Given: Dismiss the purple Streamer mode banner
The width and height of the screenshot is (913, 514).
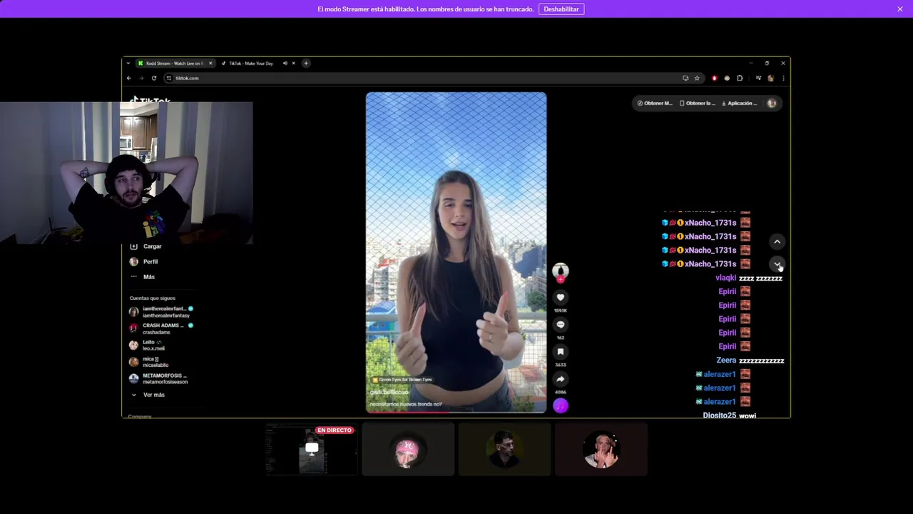Looking at the screenshot, I should coord(900,9).
